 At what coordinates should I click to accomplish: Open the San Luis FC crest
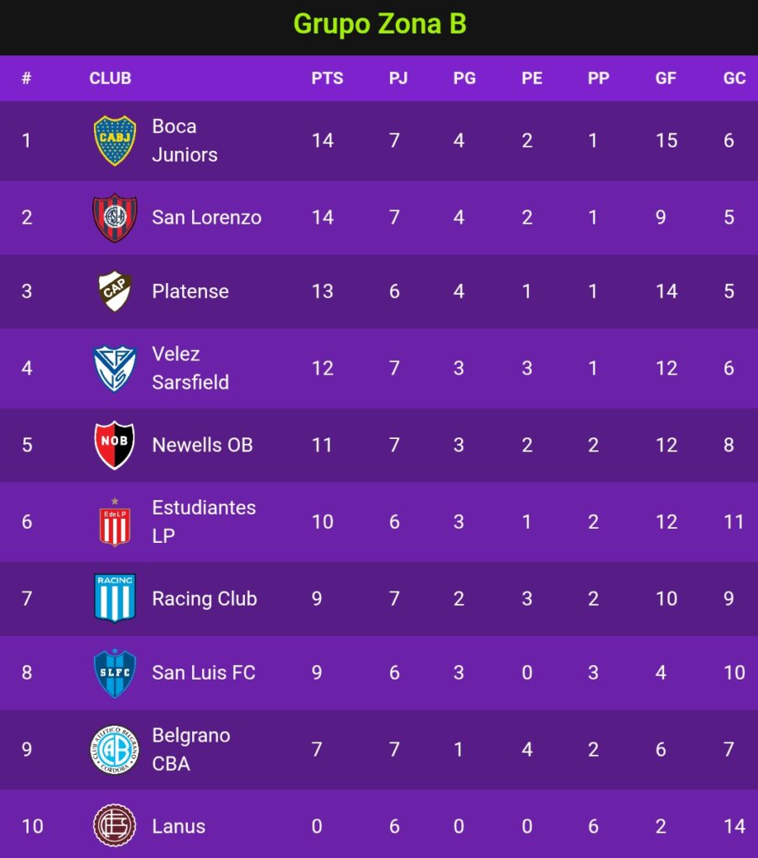click(115, 673)
